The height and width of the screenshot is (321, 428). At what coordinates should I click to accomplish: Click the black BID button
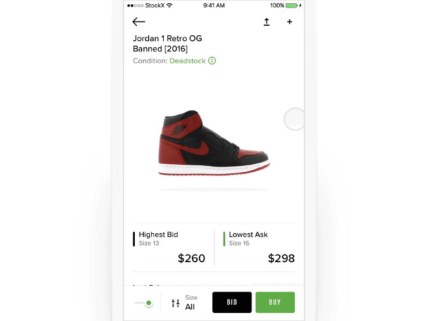point(232,302)
